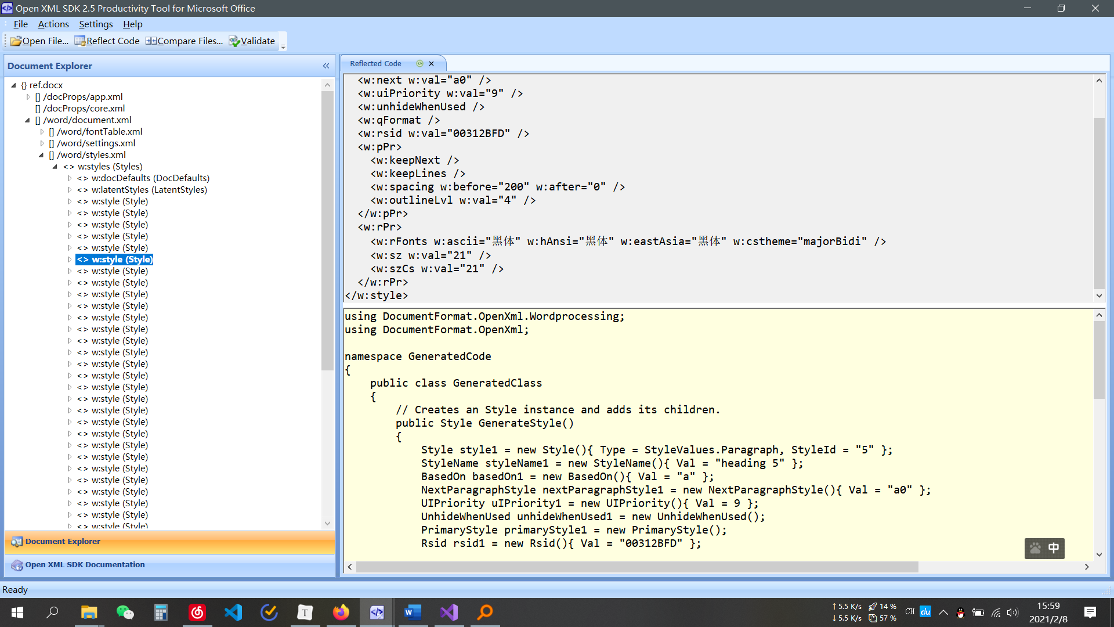Collapse the w:styles (Styles) node
The image size is (1114, 627).
pos(55,167)
